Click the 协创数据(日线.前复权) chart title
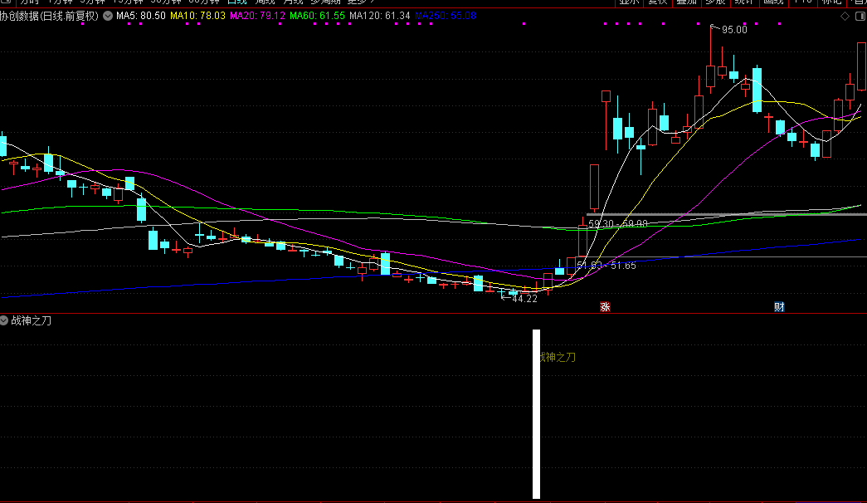Viewport: 867px width, 503px height. (x=49, y=16)
